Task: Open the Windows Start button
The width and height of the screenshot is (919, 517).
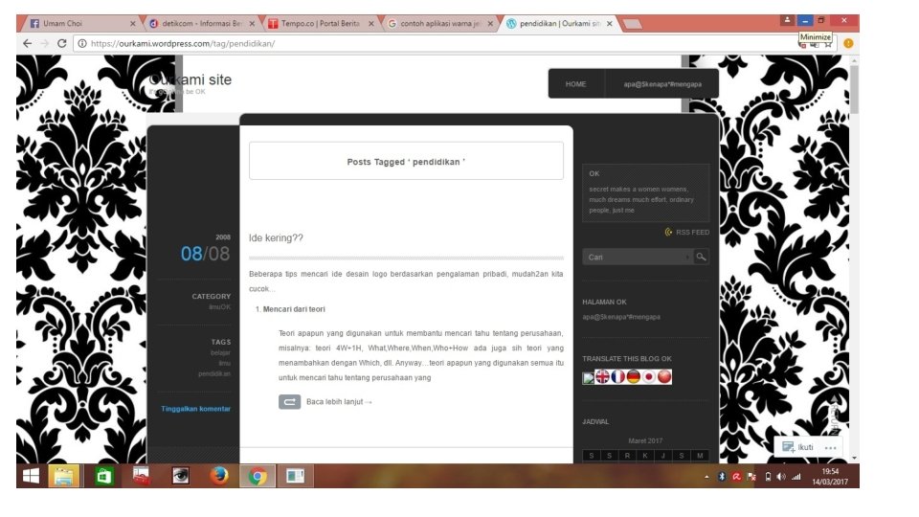Action: (31, 476)
